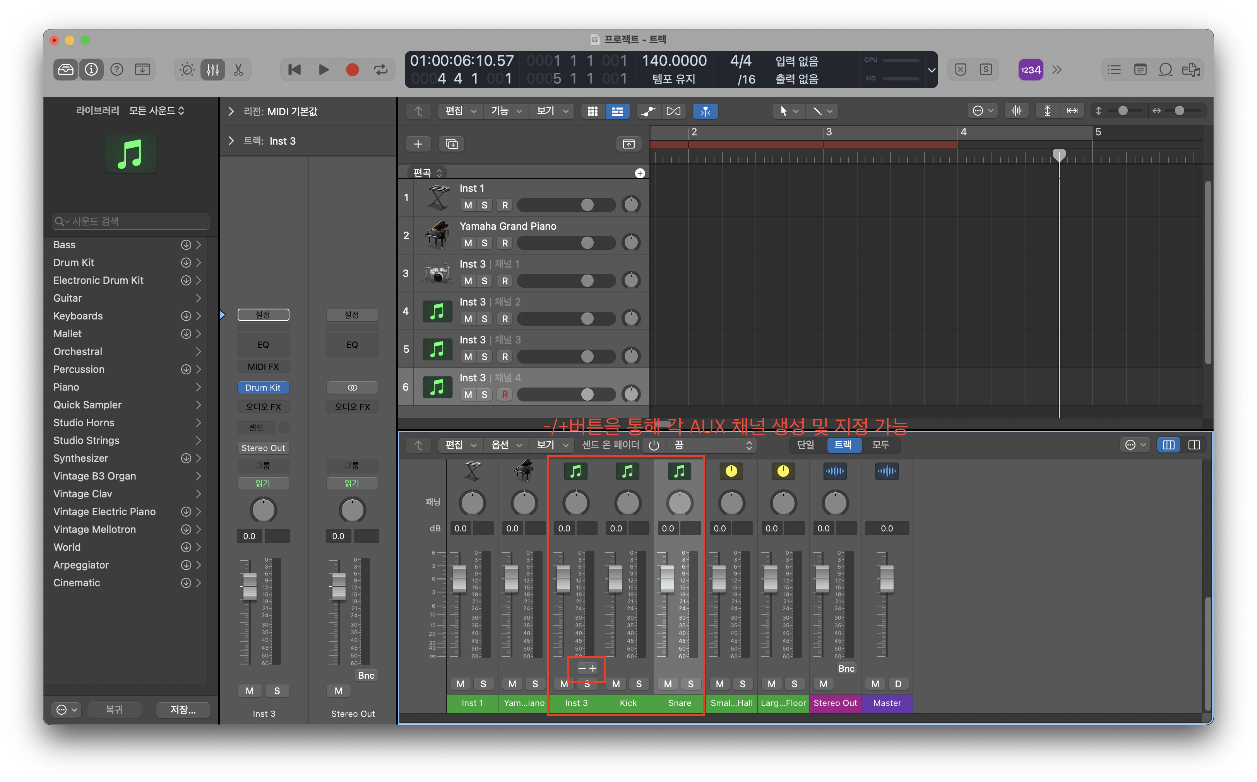The image size is (1257, 782).
Task: Expand the Drum Kit library category
Action: click(x=198, y=263)
